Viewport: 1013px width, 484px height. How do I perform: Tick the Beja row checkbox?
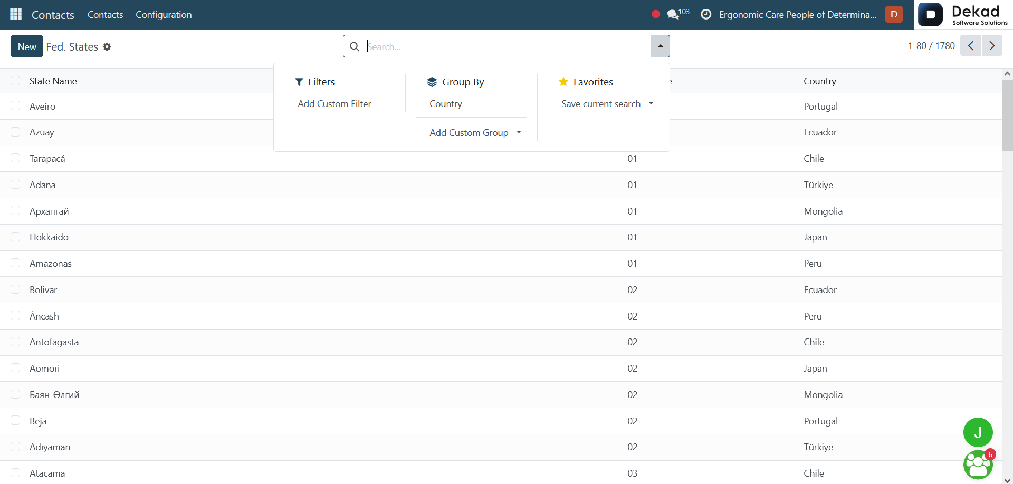15,420
